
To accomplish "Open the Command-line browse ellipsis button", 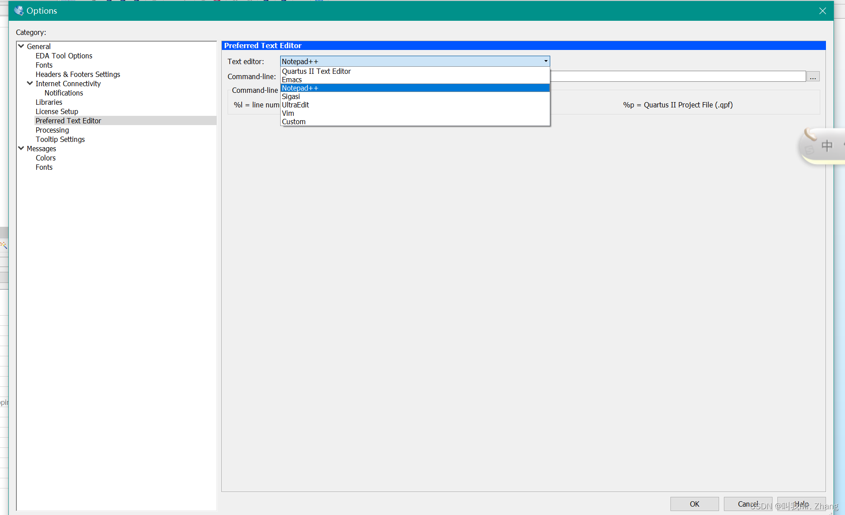I will coord(814,76).
